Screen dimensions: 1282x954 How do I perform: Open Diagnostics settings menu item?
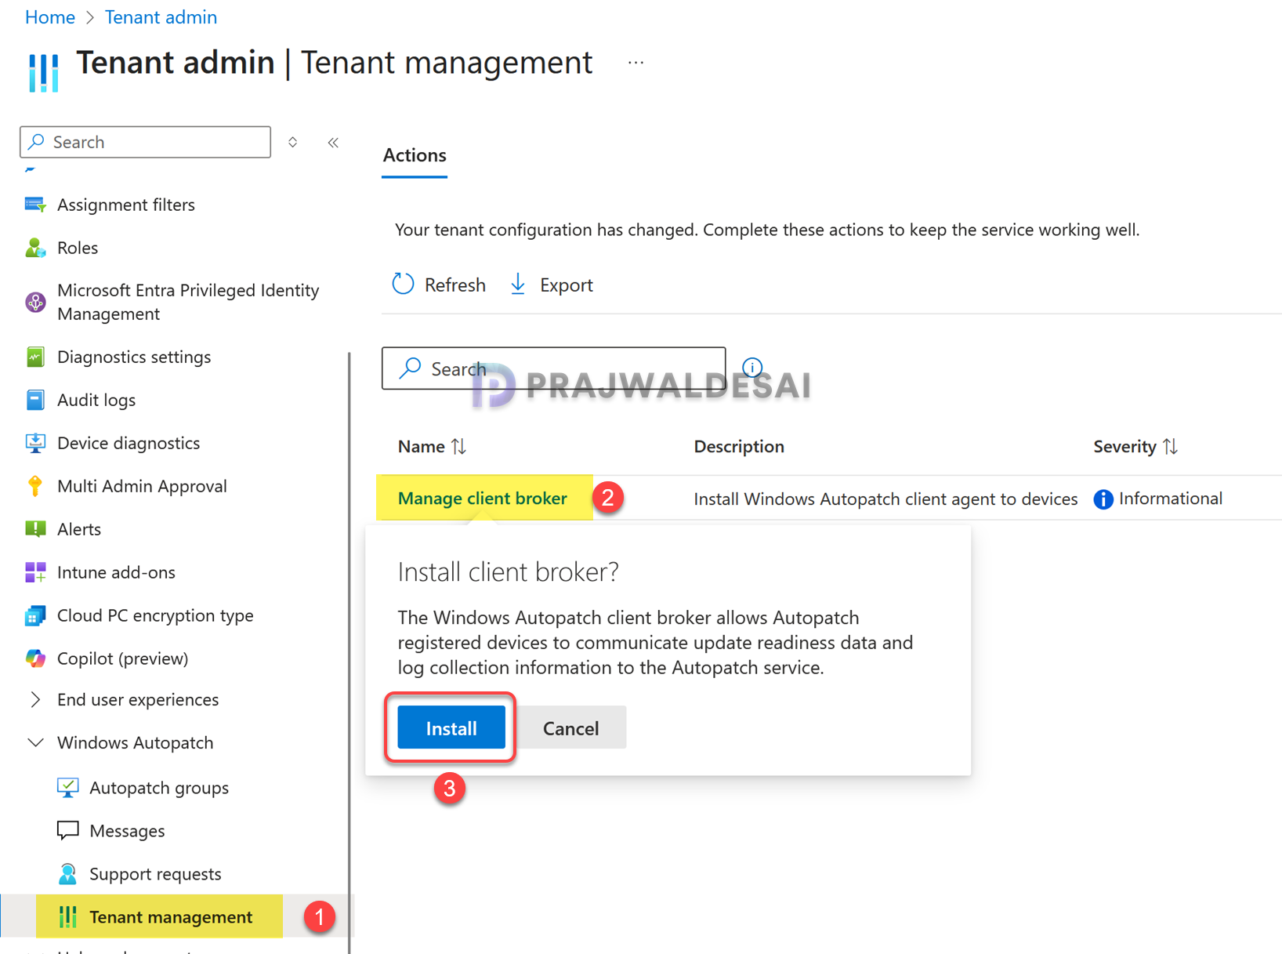(x=134, y=357)
